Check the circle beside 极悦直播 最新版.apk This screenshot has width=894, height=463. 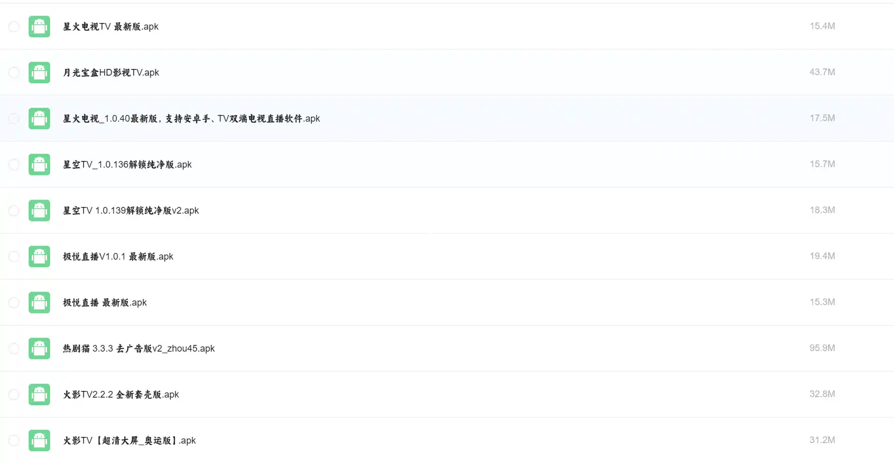pos(14,303)
